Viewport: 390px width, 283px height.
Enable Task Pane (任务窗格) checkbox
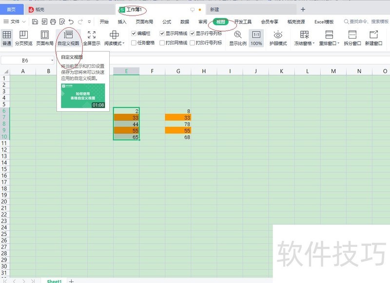point(134,43)
